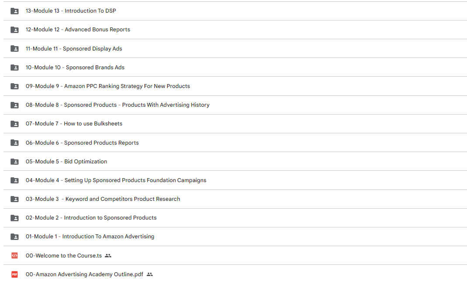This screenshot has width=467, height=281.
Task: Open 07-Module 7 How to use Bulksheets
Action: point(74,124)
